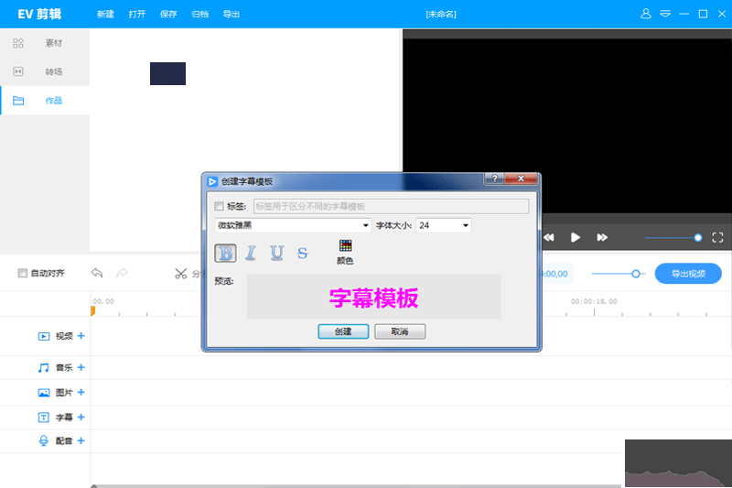Click the undo arrow icon
The height and width of the screenshot is (488, 732).
pyautogui.click(x=97, y=273)
